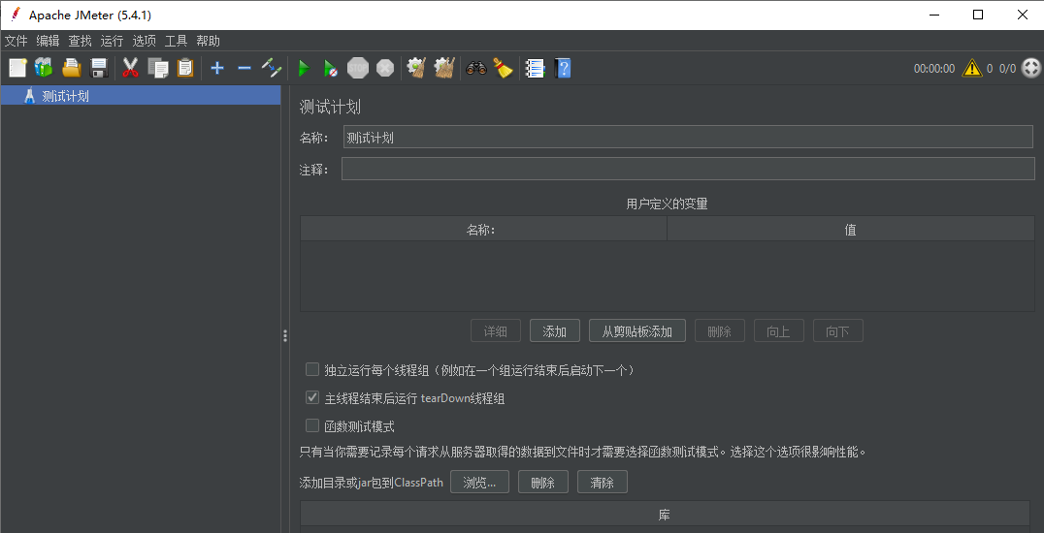
Task: Click the Collapse All minus icon
Action: click(x=245, y=68)
